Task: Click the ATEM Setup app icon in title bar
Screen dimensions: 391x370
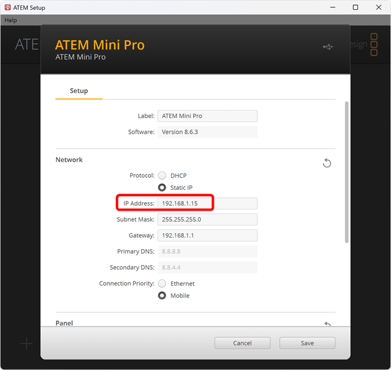Action: [8, 7]
